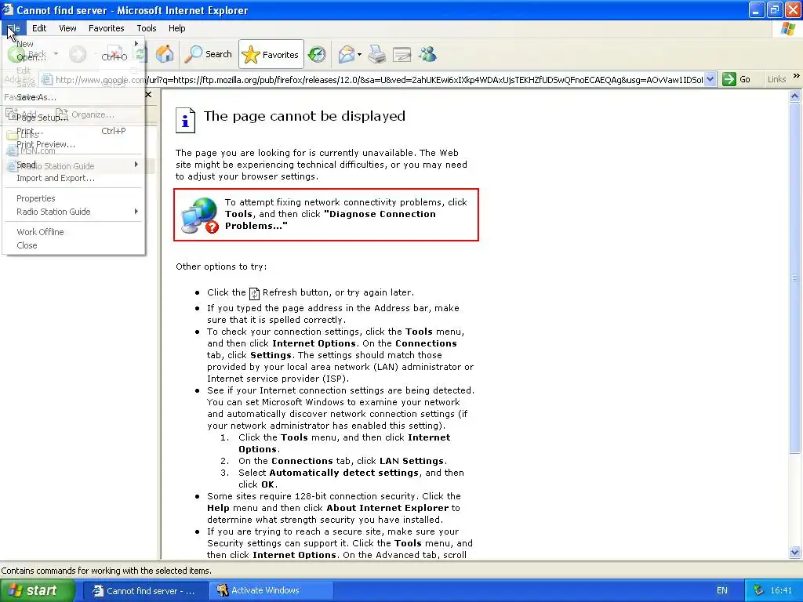Open the Windows start button
This screenshot has height=602, width=803.
(38, 590)
